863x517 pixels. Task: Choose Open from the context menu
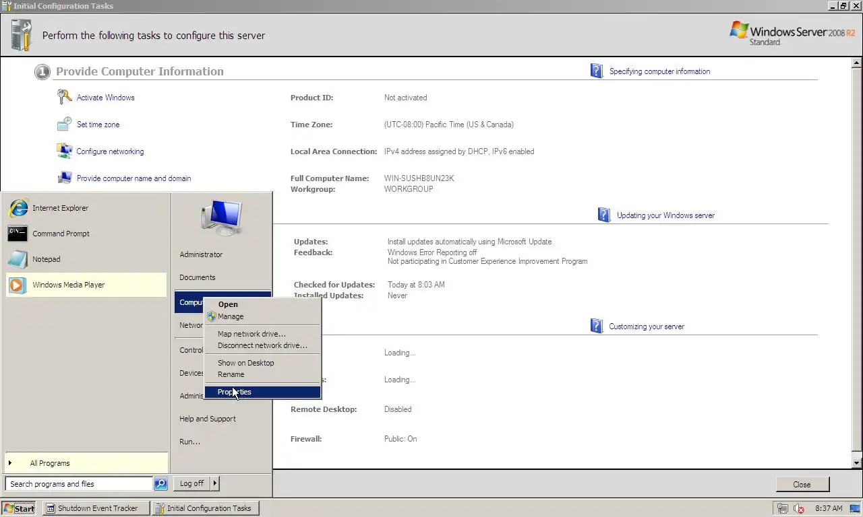tap(263, 304)
